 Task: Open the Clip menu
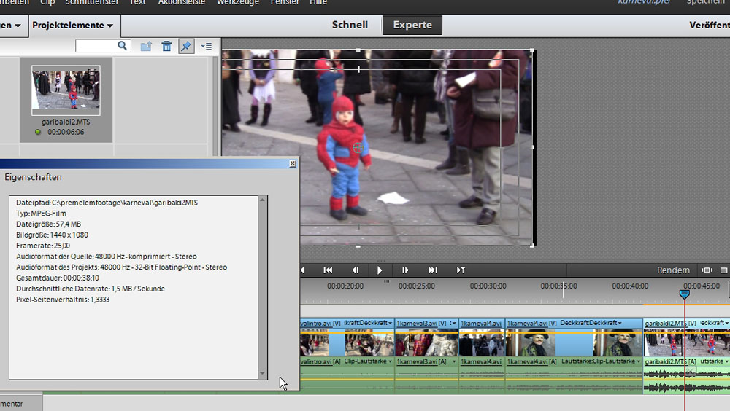[47, 2]
